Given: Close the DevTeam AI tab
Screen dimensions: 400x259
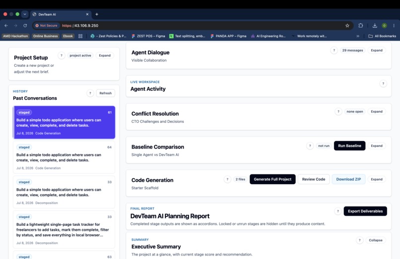Looking at the screenshot, I should point(87,14).
